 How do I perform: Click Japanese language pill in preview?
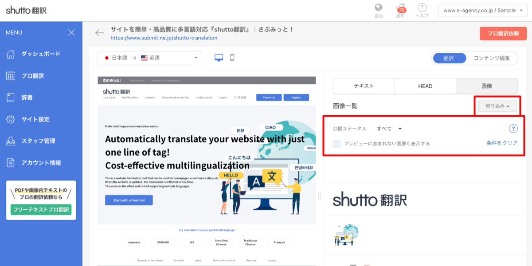click(134, 243)
